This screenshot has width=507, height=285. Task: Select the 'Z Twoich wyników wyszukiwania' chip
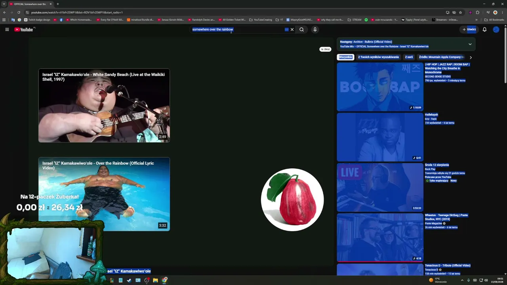coord(378,57)
